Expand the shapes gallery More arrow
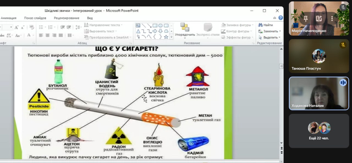 (172, 37)
